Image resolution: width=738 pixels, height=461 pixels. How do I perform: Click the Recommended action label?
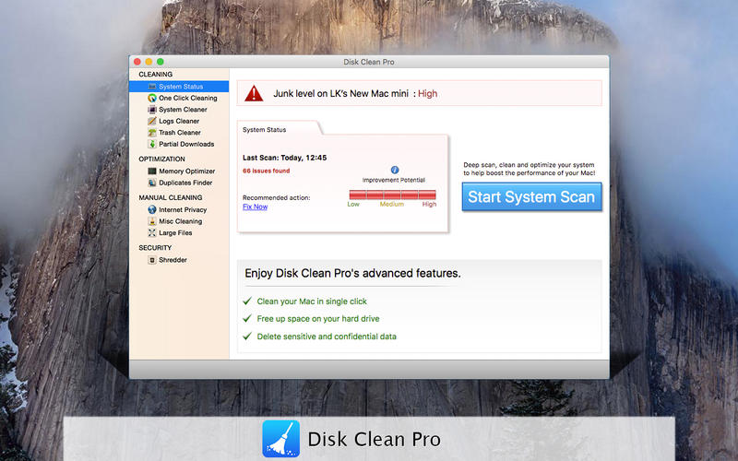pos(276,197)
